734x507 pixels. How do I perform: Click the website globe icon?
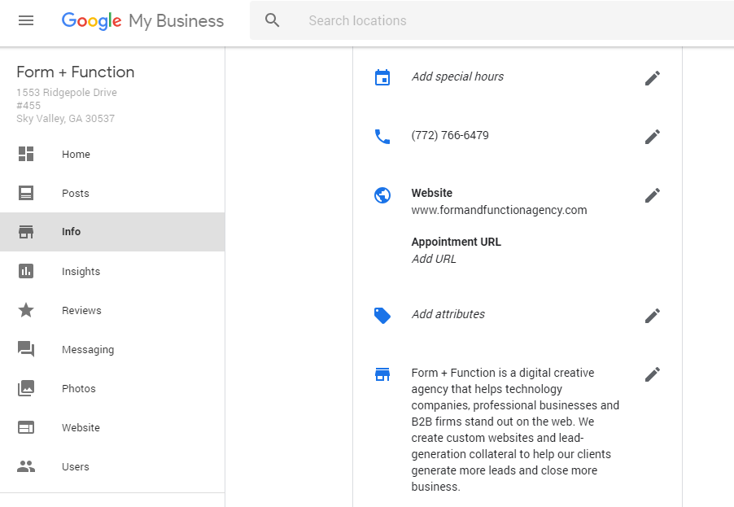pyautogui.click(x=382, y=195)
